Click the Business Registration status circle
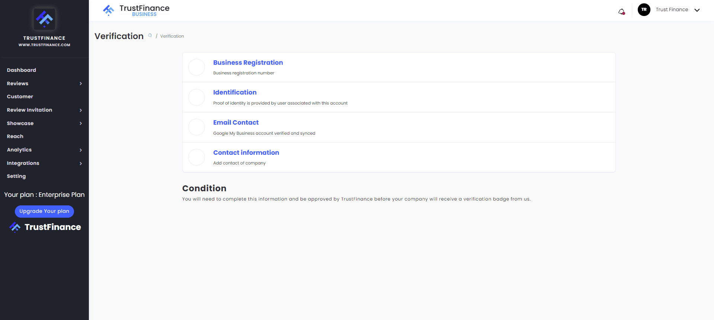The image size is (714, 320). pyautogui.click(x=196, y=67)
